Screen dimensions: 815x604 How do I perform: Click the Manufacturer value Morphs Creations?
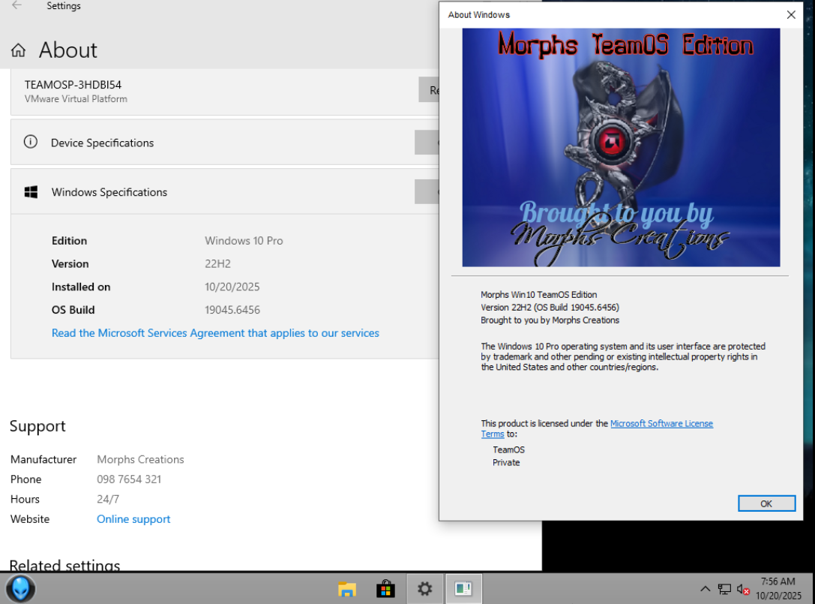point(140,459)
